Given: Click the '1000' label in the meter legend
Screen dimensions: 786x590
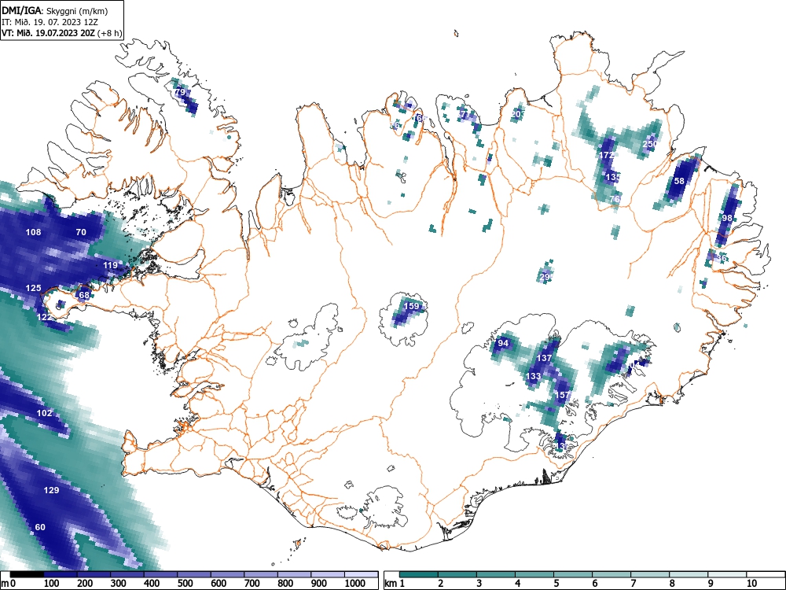Looking at the screenshot, I should point(355,584).
